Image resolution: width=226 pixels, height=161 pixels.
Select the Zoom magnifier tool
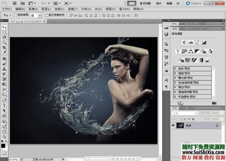(x=4, y=136)
